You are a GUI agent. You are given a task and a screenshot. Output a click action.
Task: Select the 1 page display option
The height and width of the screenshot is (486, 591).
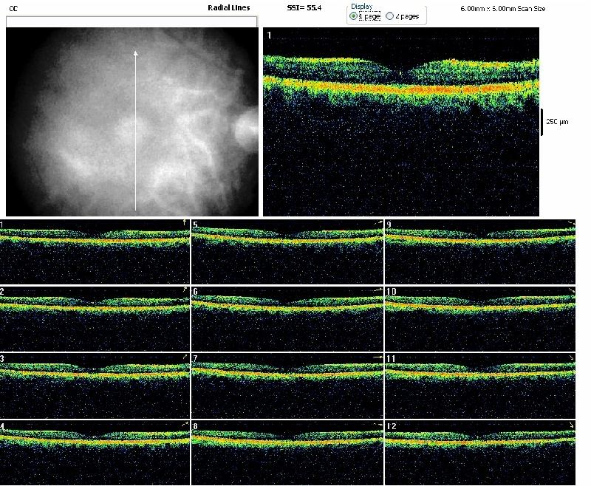click(x=353, y=16)
